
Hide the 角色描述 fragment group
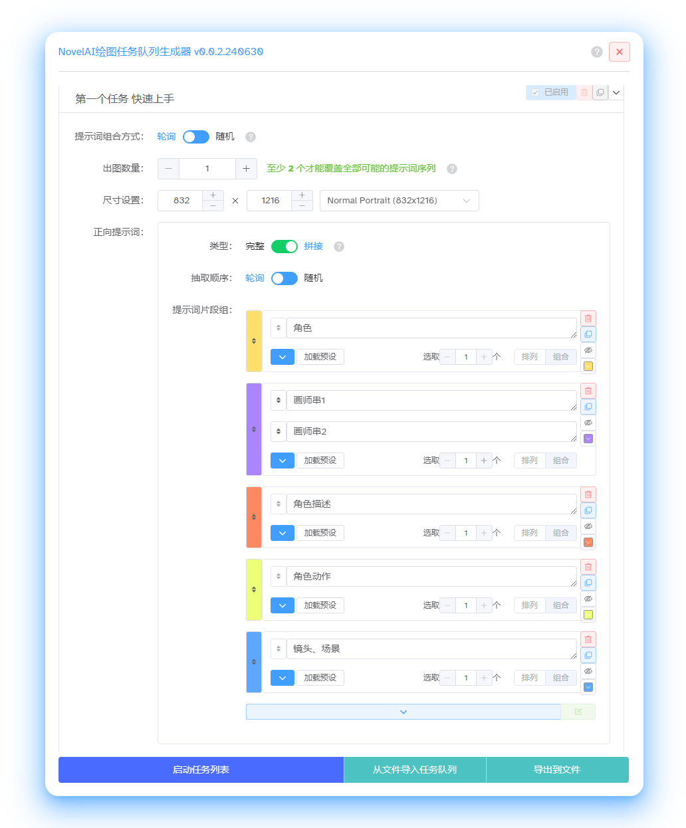pyautogui.click(x=588, y=526)
